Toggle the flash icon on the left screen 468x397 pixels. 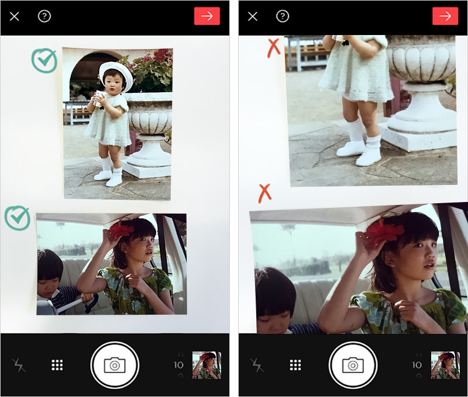19,365
